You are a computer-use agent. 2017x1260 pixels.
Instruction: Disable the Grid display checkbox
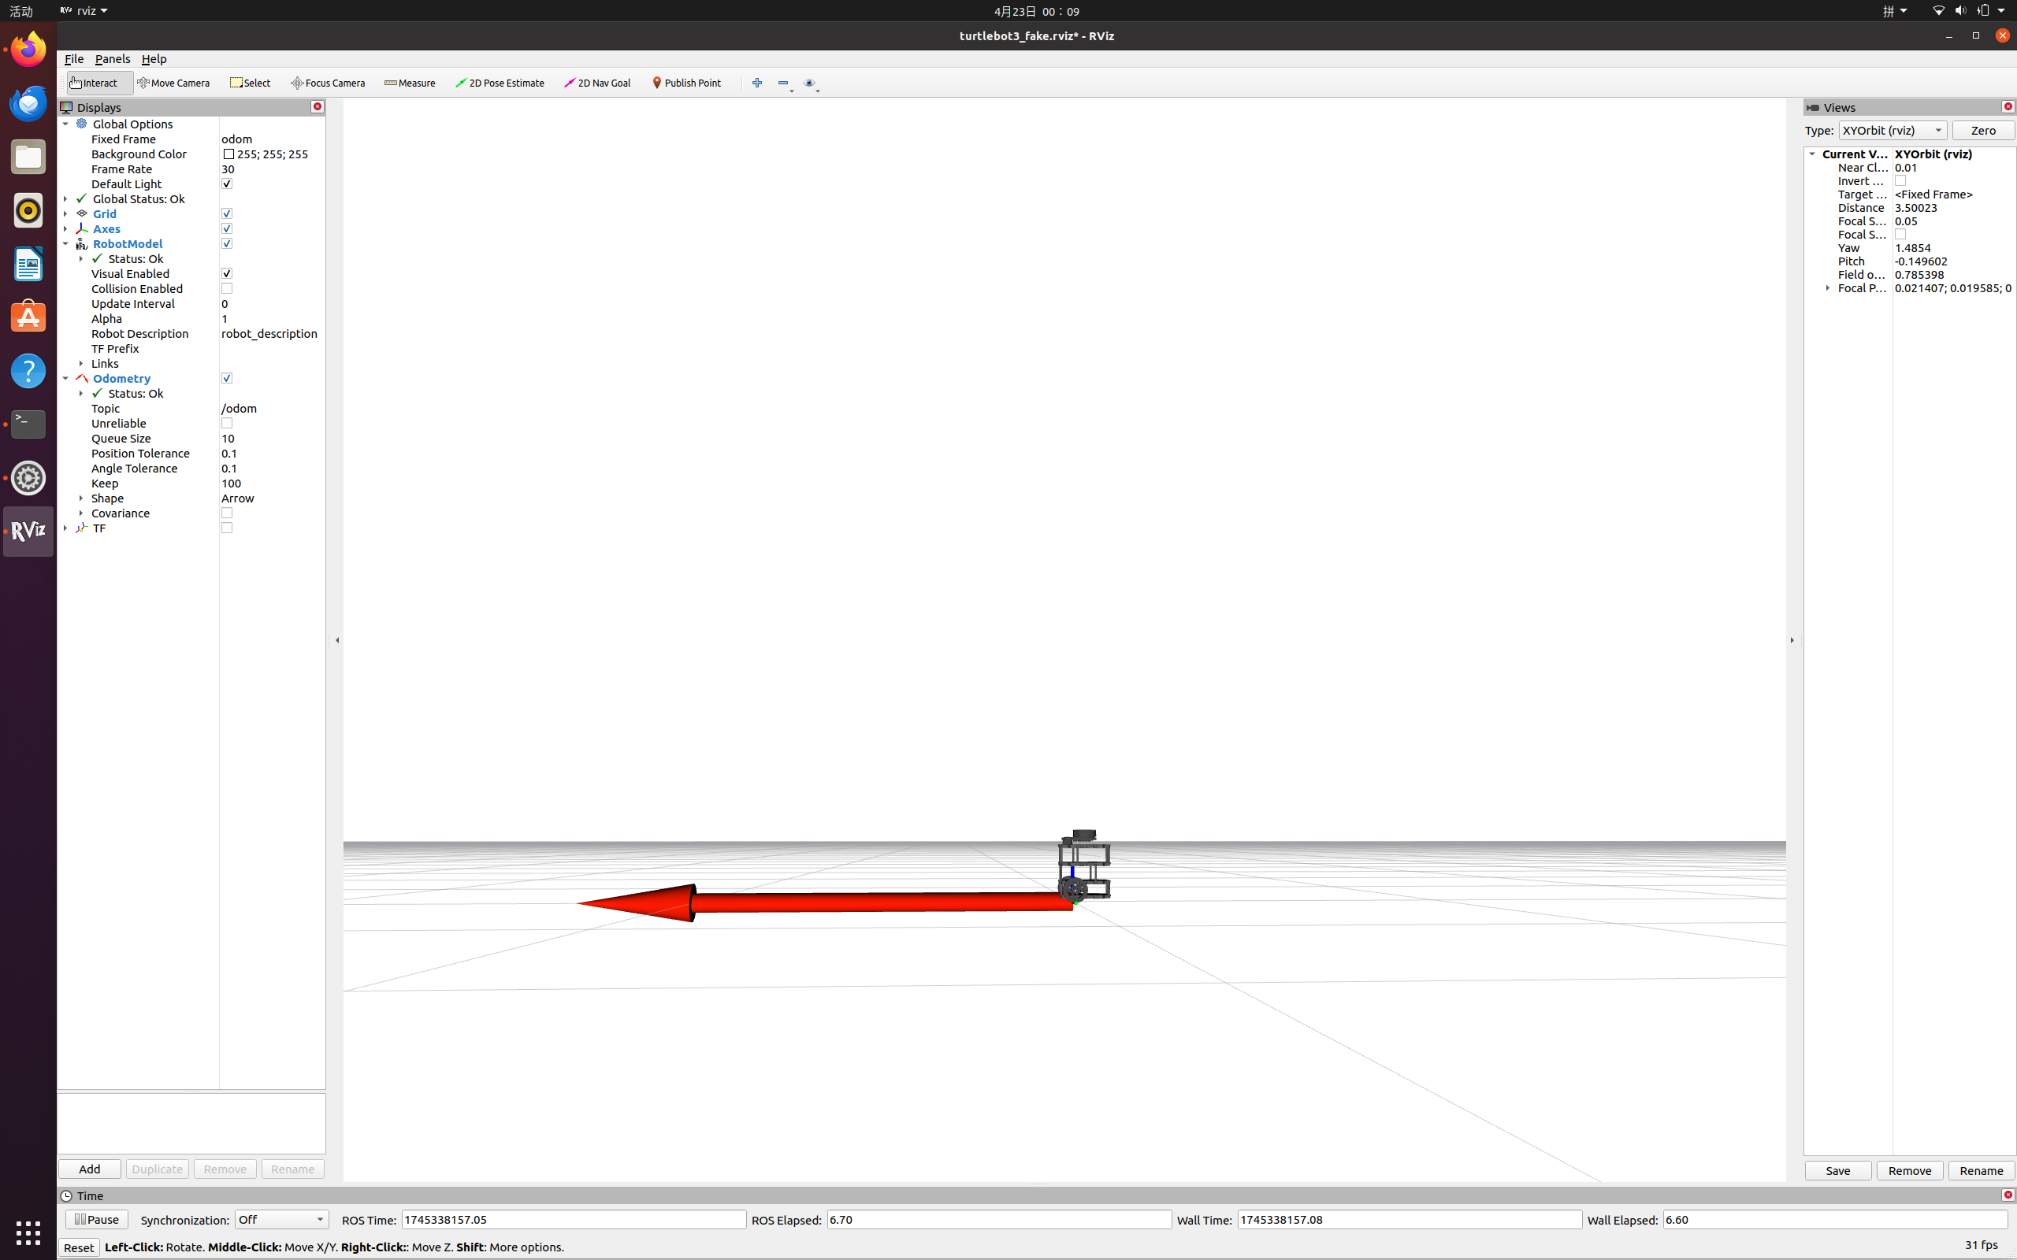[x=227, y=213]
